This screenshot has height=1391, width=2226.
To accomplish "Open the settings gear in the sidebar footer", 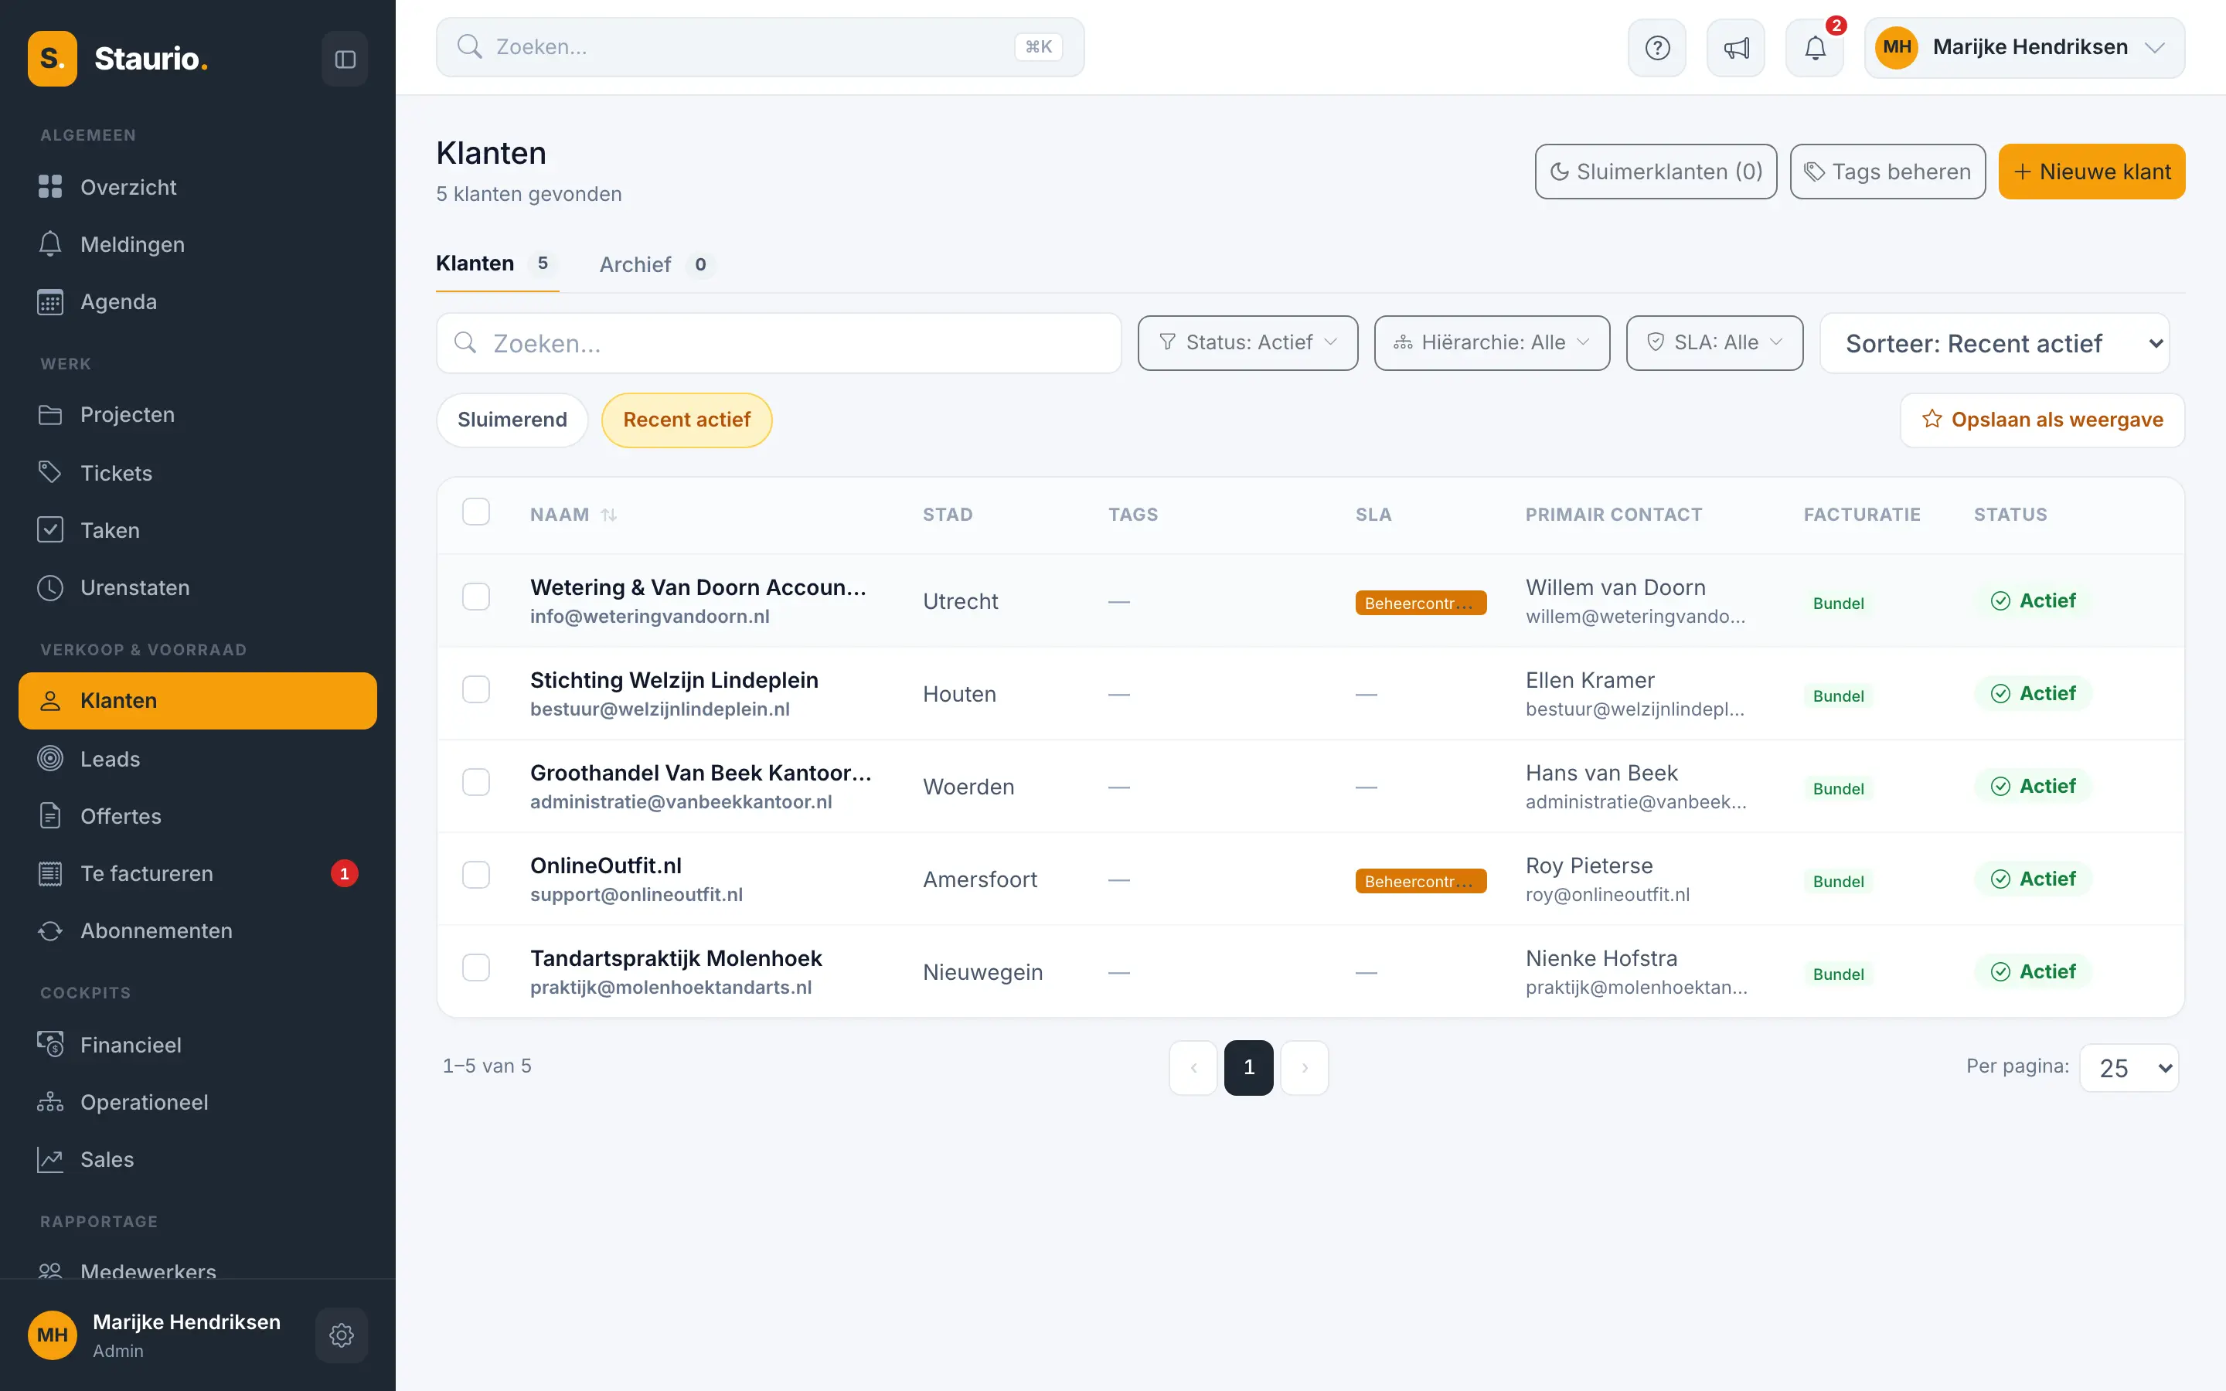I will click(x=342, y=1335).
